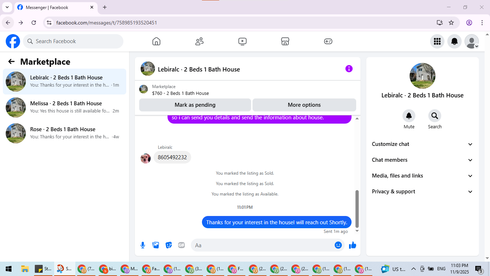This screenshot has height=276, width=490.
Task: Open the Marketplace storefront icon in top navigation
Action: (x=285, y=41)
